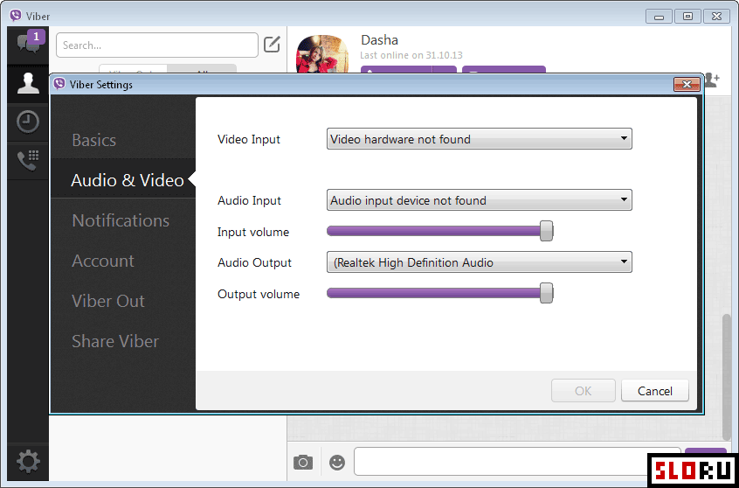Switch to the Basics settings tab
The width and height of the screenshot is (739, 488).
[x=93, y=140]
